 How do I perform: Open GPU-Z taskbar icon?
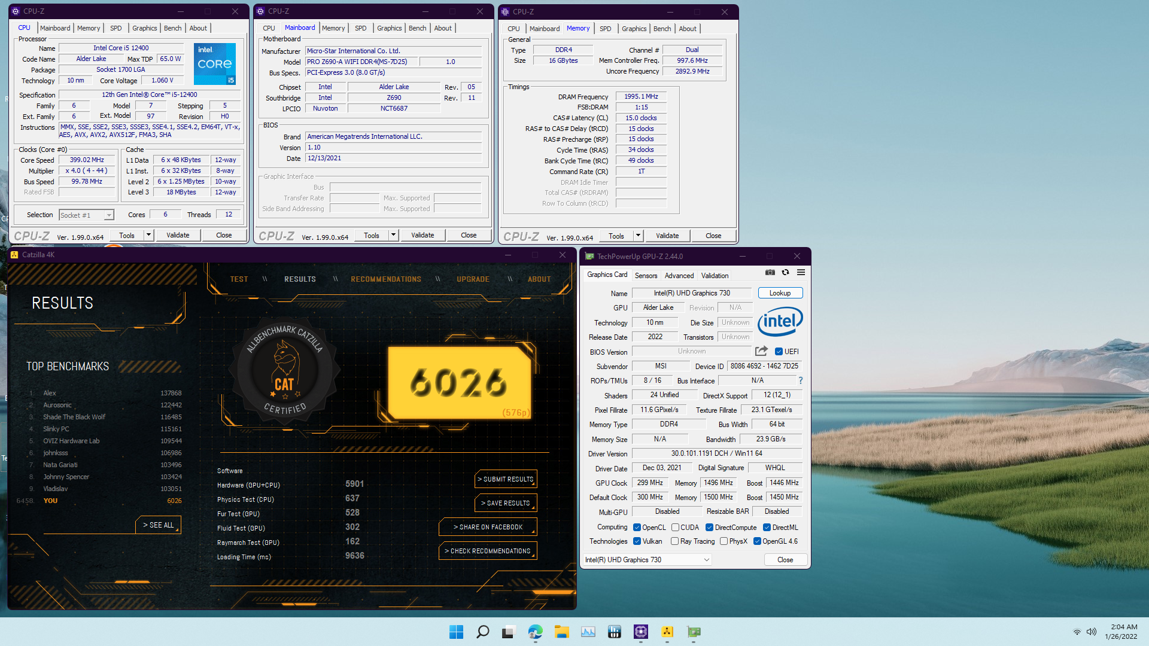pyautogui.click(x=694, y=632)
